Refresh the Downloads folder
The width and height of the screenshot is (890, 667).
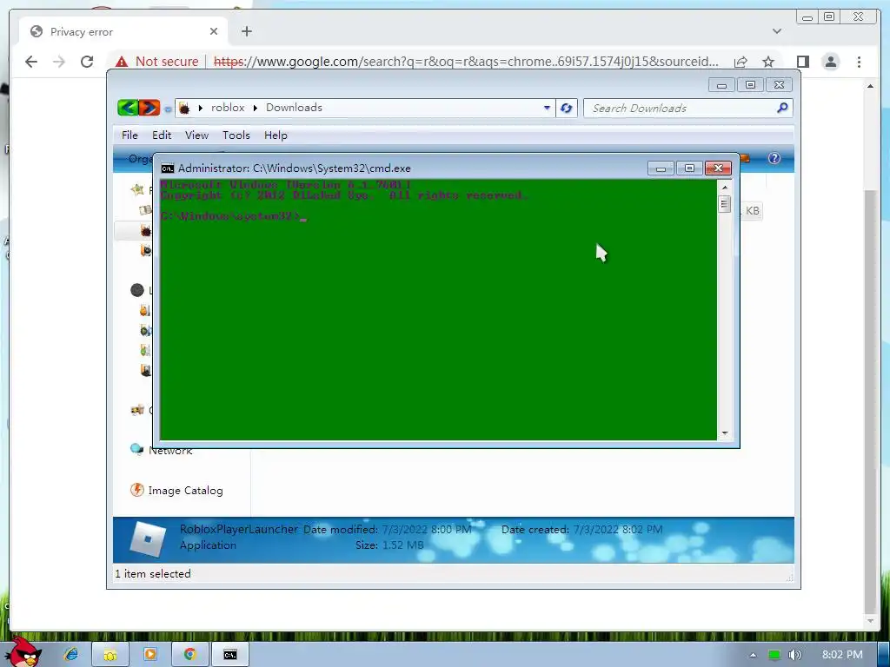(566, 108)
